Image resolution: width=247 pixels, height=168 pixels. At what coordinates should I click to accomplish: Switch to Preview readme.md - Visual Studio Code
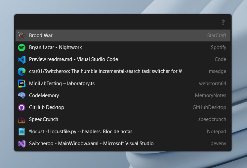(x=73, y=59)
